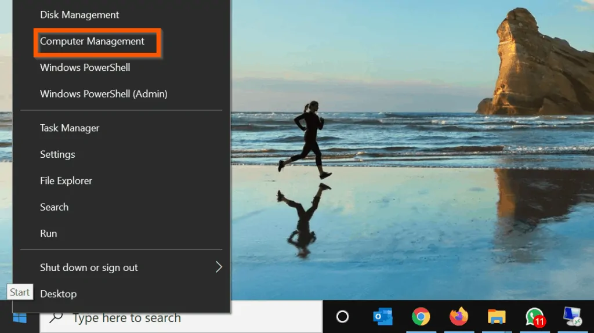Launch Firefox from the taskbar
594x333 pixels.
459,316
